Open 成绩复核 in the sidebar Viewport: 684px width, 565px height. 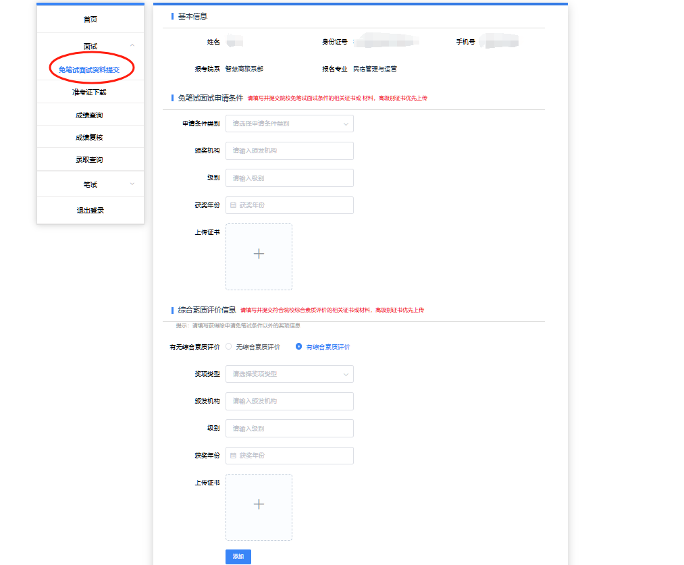pos(89,138)
